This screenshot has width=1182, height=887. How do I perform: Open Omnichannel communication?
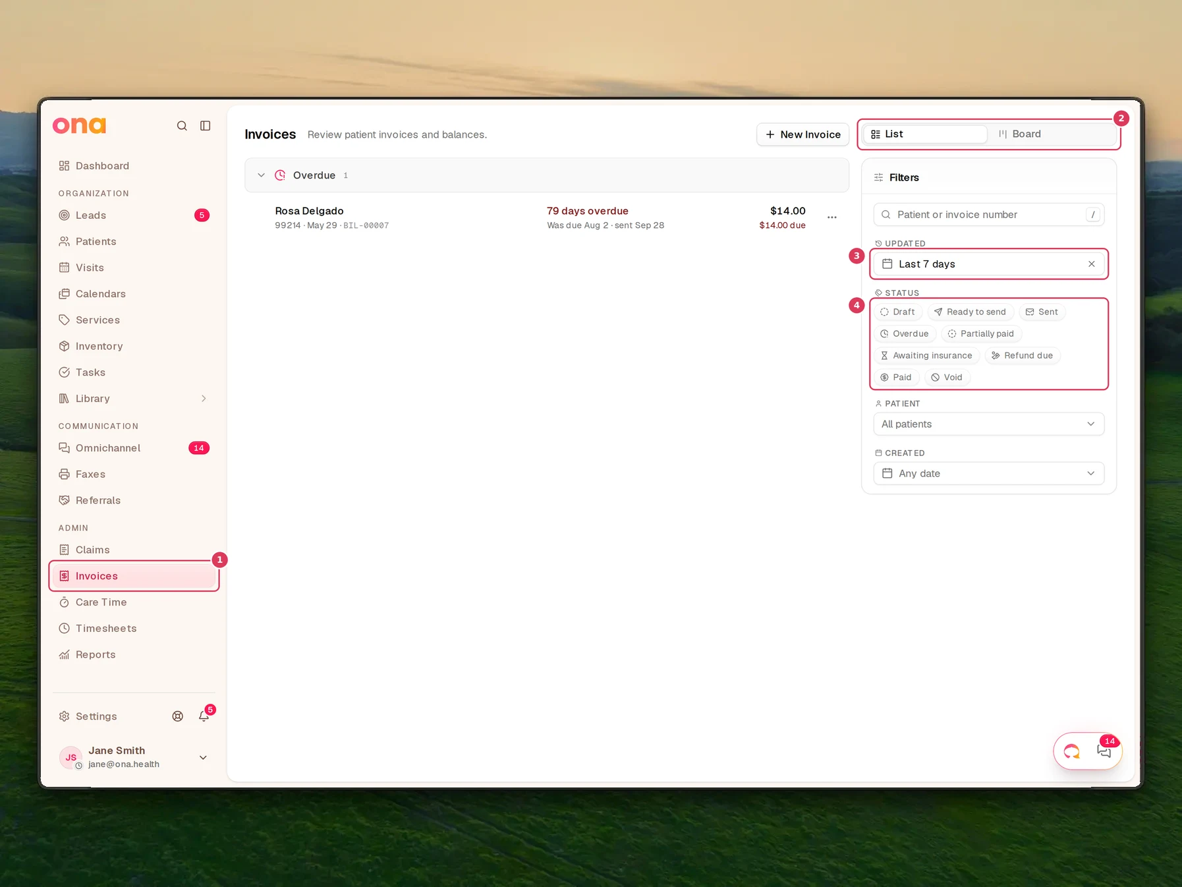pos(134,448)
